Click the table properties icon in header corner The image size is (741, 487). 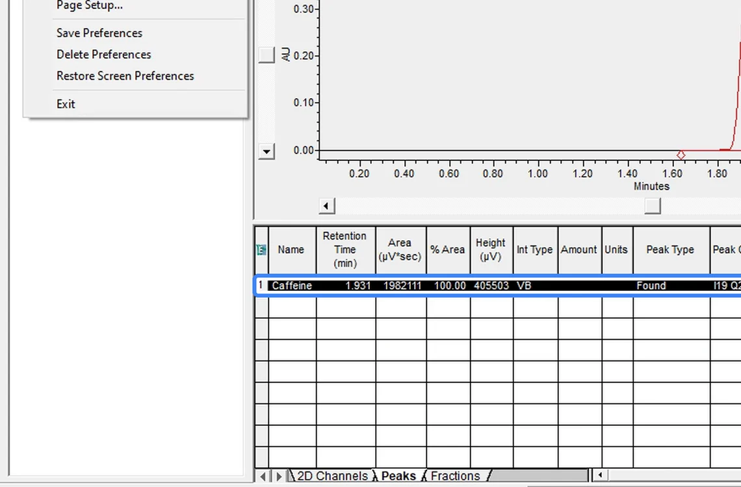[x=261, y=249]
